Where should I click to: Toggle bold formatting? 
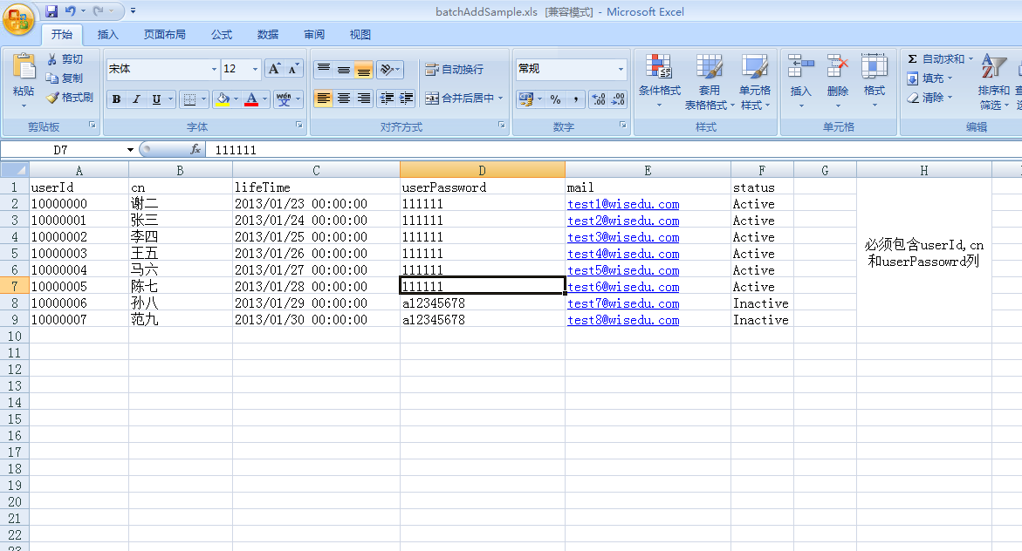point(116,99)
